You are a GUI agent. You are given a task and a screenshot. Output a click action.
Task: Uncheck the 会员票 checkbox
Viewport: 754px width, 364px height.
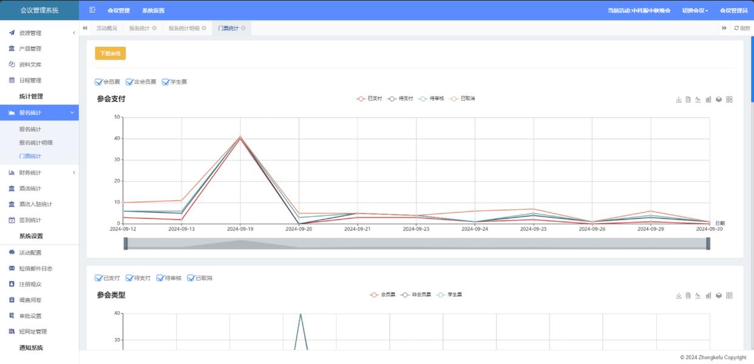(99, 82)
